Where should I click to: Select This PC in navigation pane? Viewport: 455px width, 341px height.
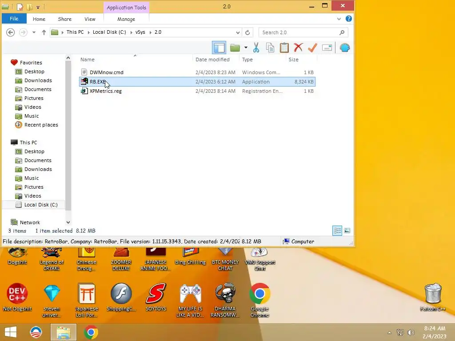pyautogui.click(x=28, y=143)
